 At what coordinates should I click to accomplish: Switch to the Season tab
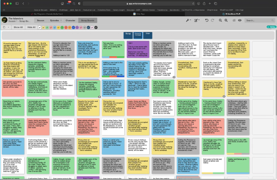40,20
